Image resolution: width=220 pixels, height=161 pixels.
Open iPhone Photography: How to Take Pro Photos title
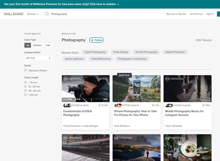pyautogui.click(x=136, y=113)
